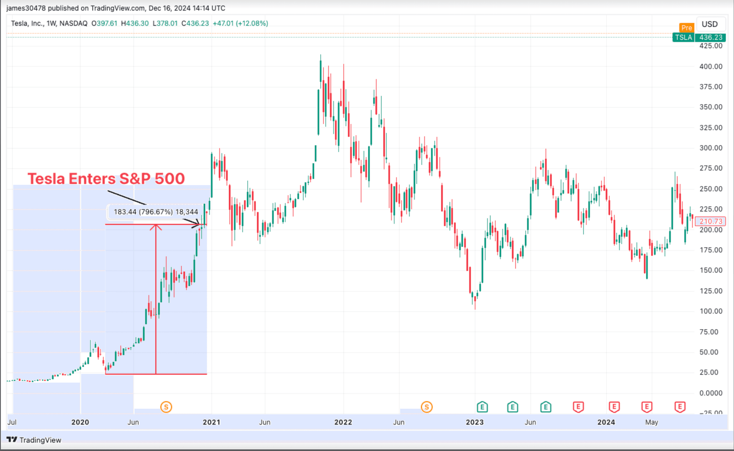Viewport: 734px width, 451px height.
Task: Click the 75.00 price axis label
Action: pos(709,332)
